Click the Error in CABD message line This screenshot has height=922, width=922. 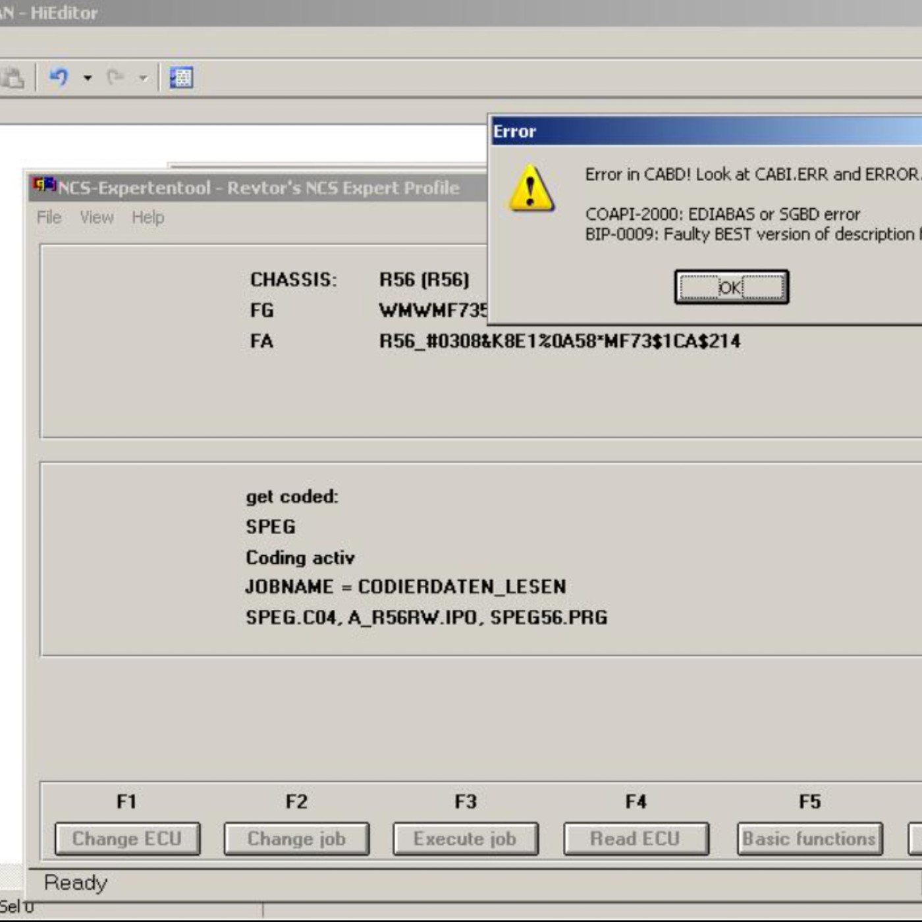coord(753,174)
